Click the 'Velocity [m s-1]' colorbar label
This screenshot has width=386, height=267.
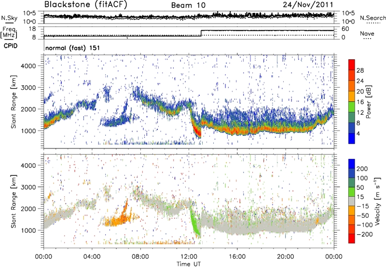(377, 201)
